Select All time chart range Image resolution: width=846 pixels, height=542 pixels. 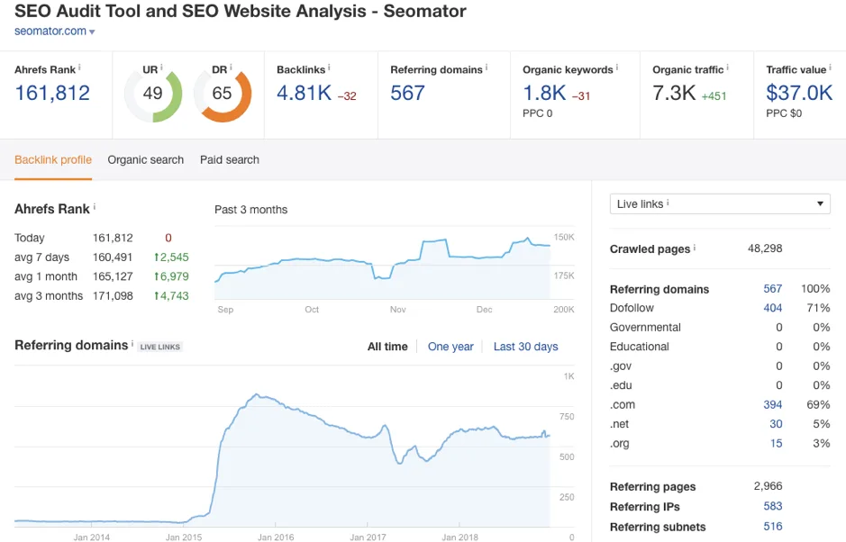(387, 347)
